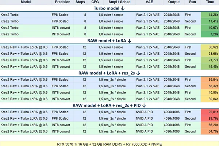
Task: Select 'INT8 convrot' in the 66,20s row
Action: coord(61,125)
